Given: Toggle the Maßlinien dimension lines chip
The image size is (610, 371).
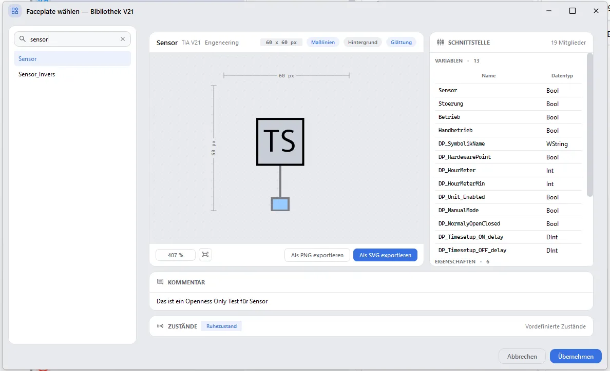Looking at the screenshot, I should tap(323, 43).
